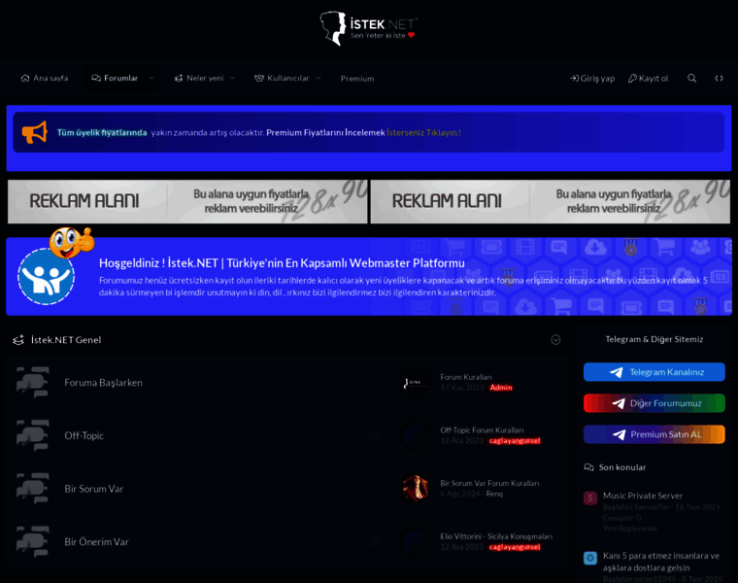Open the right REKLAM ALANI banner
This screenshot has height=583, width=738.
coord(551,201)
